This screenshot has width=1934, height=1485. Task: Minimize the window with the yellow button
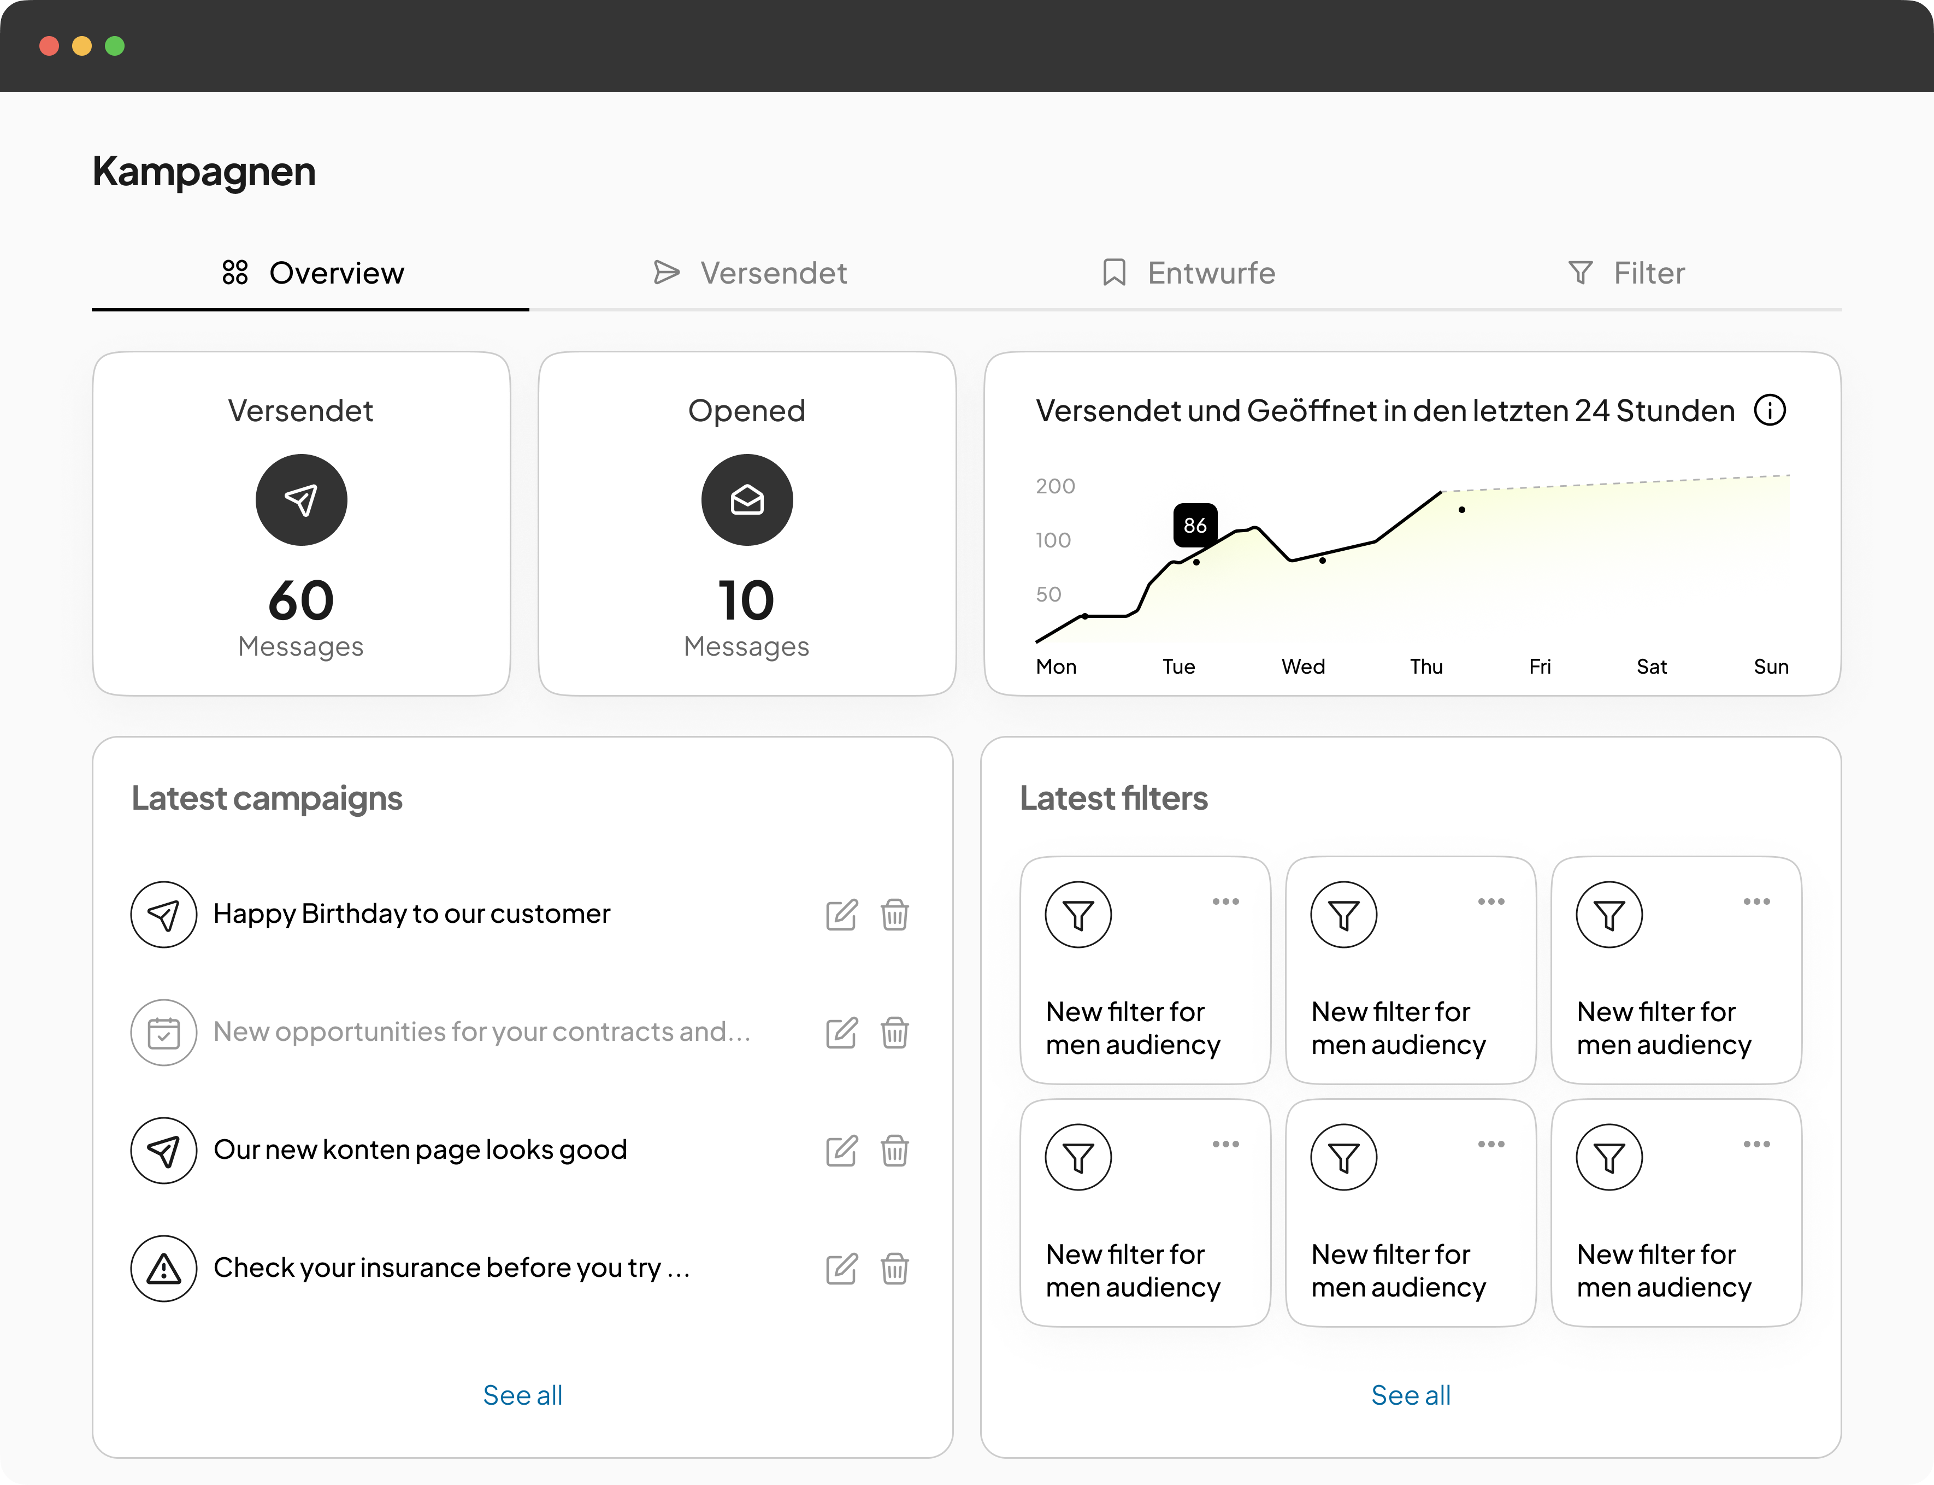(x=82, y=46)
